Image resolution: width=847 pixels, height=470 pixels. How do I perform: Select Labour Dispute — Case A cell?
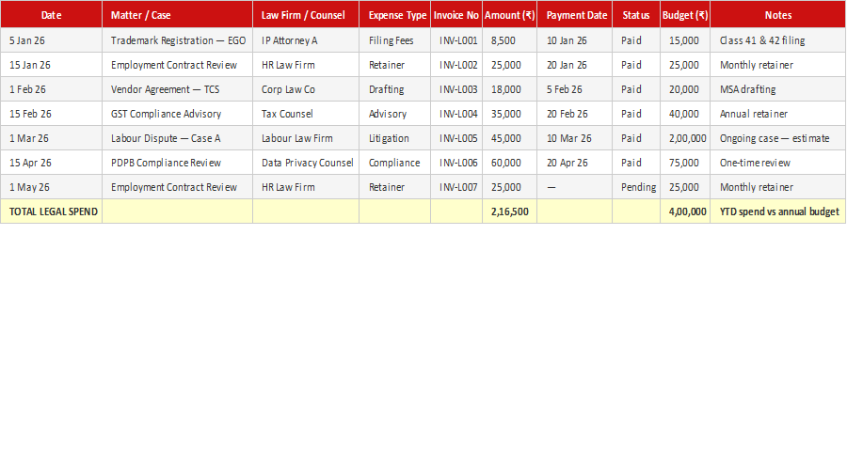[177, 138]
